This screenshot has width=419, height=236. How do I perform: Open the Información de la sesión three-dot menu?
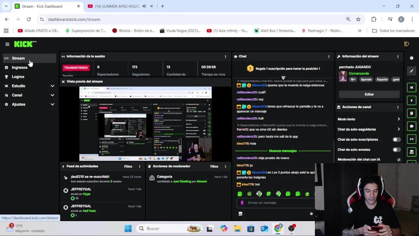(225, 56)
